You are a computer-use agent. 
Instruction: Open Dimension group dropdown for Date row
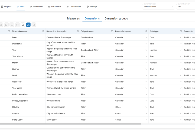point(146,37)
